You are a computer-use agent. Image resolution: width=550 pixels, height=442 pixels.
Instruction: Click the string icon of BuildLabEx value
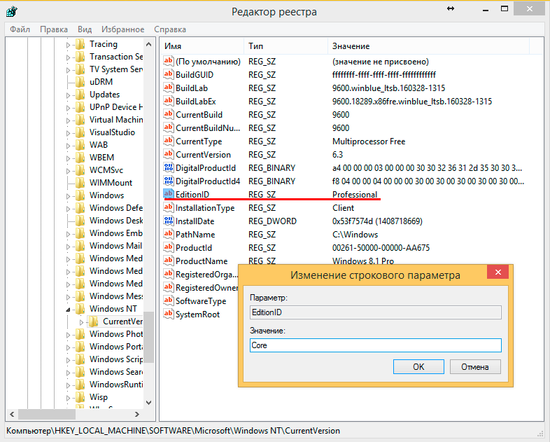pyautogui.click(x=169, y=101)
